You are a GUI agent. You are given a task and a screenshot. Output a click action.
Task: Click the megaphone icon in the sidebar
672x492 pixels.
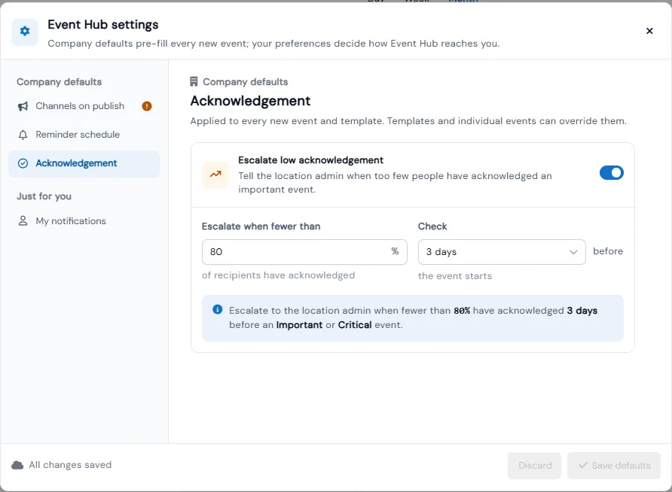coord(23,106)
